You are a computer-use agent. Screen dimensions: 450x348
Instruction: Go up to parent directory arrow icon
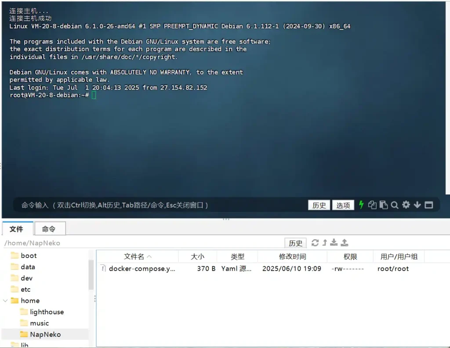[325, 243]
